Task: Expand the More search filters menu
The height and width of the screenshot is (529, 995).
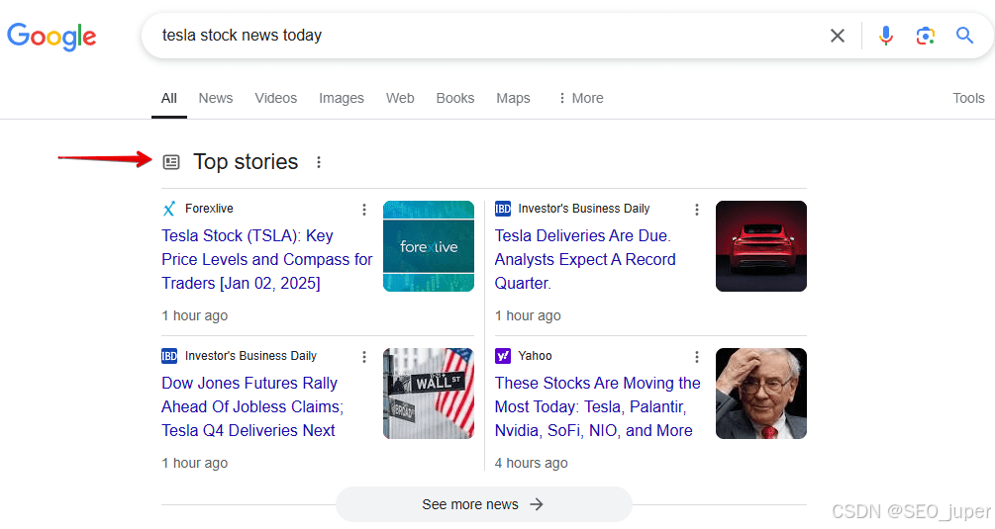Action: pos(580,98)
